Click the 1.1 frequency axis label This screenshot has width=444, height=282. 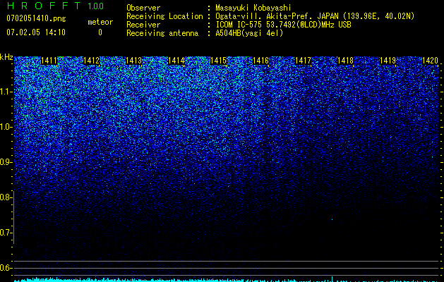click(6, 92)
